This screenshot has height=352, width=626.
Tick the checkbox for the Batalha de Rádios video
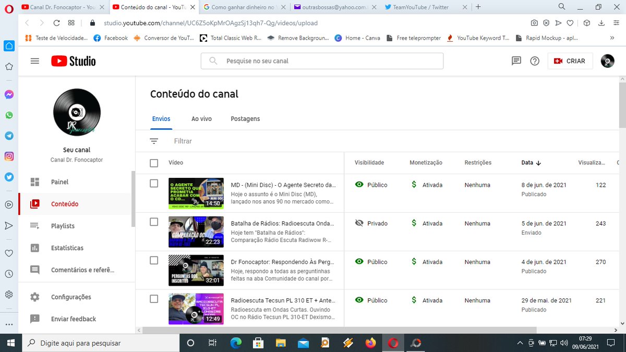(x=154, y=222)
